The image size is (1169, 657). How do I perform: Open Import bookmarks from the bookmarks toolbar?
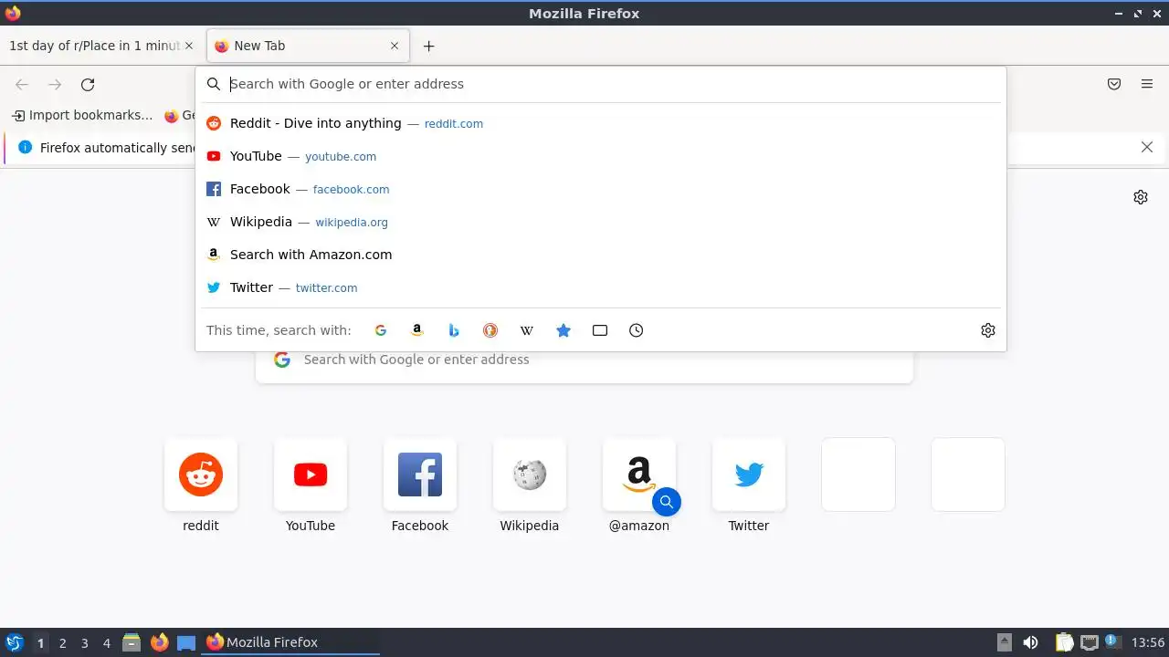tap(82, 115)
